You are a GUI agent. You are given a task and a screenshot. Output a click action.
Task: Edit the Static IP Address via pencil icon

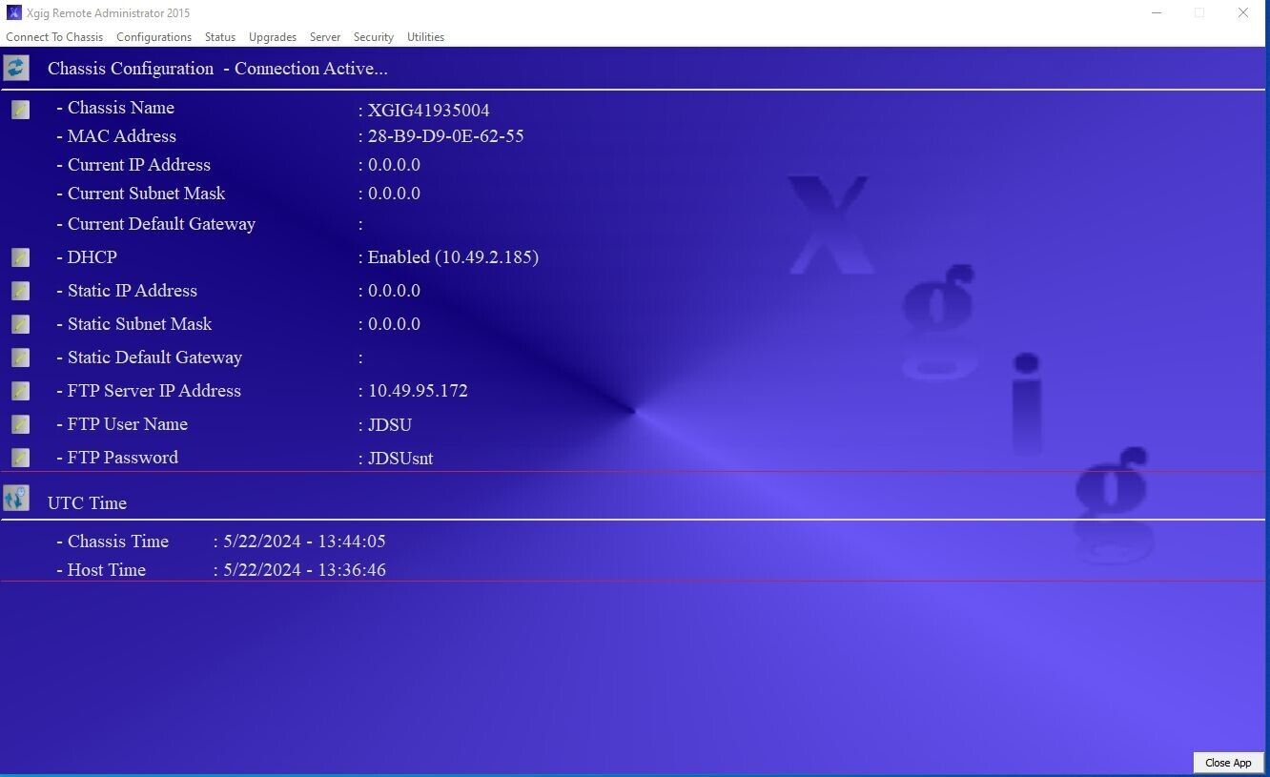20,291
